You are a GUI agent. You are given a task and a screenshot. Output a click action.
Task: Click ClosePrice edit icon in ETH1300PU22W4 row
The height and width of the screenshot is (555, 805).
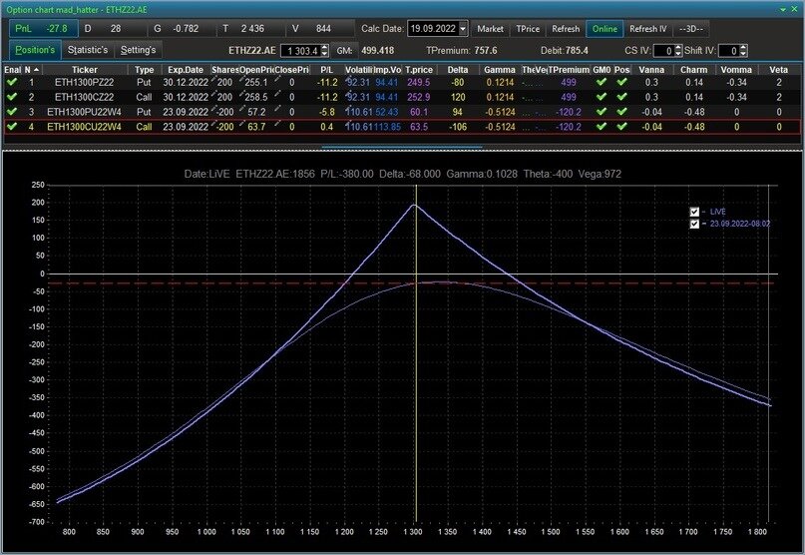coord(277,109)
